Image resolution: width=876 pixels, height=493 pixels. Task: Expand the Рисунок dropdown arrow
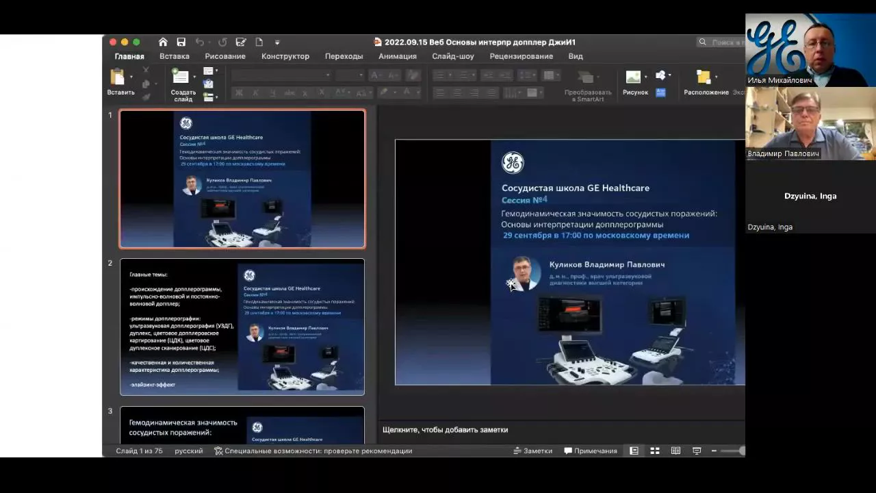click(646, 77)
